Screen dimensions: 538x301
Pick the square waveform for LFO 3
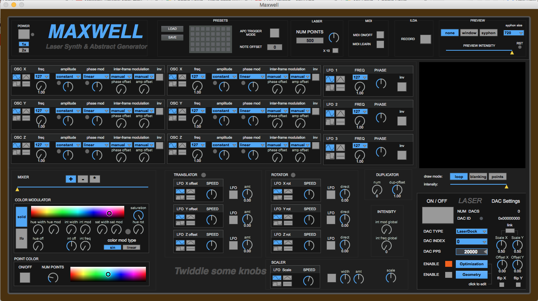330,156
